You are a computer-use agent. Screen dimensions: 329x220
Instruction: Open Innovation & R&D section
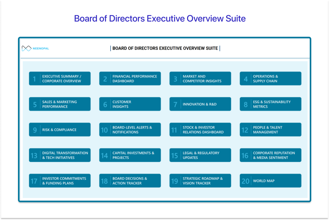point(200,104)
